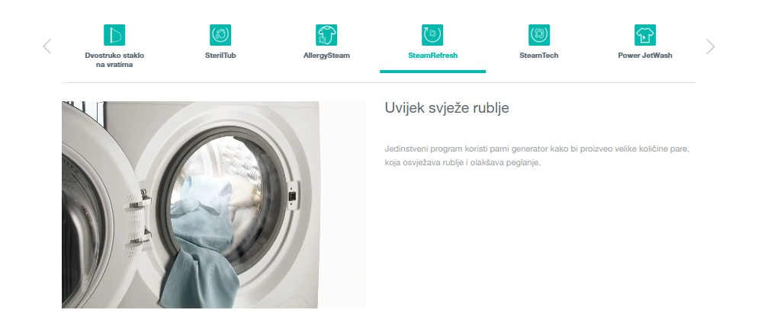The width and height of the screenshot is (758, 329).
Task: Click the active SteamRefresh tab label
Action: pos(432,56)
